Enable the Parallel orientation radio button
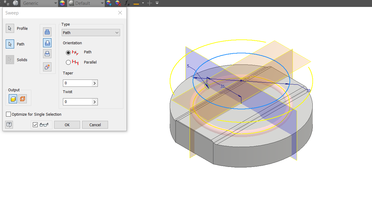The height and width of the screenshot is (216, 372). pyautogui.click(x=68, y=62)
